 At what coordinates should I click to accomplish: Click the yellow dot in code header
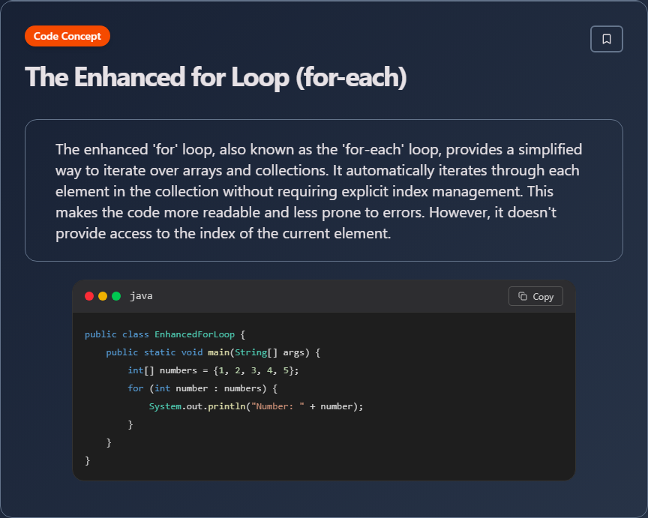coord(103,296)
